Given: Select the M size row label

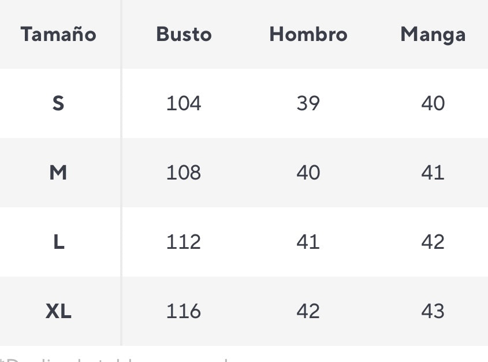Looking at the screenshot, I should [x=58, y=173].
